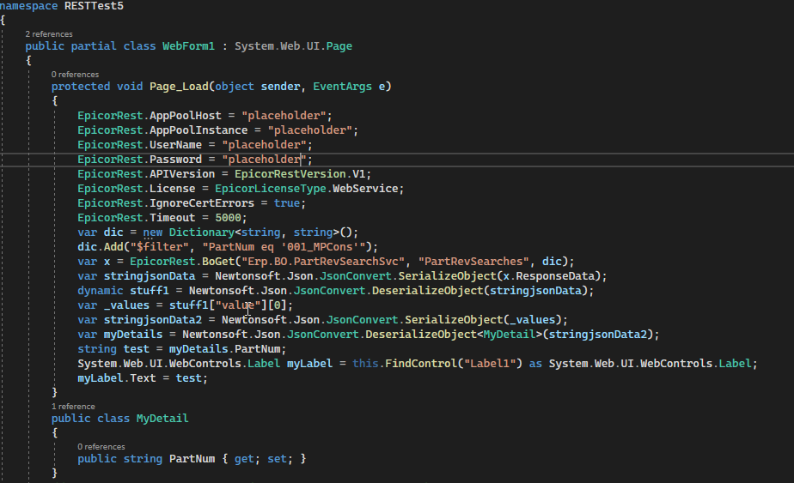The image size is (794, 483).
Task: Click the Dictionary type in the dic declaration
Action: (202, 232)
